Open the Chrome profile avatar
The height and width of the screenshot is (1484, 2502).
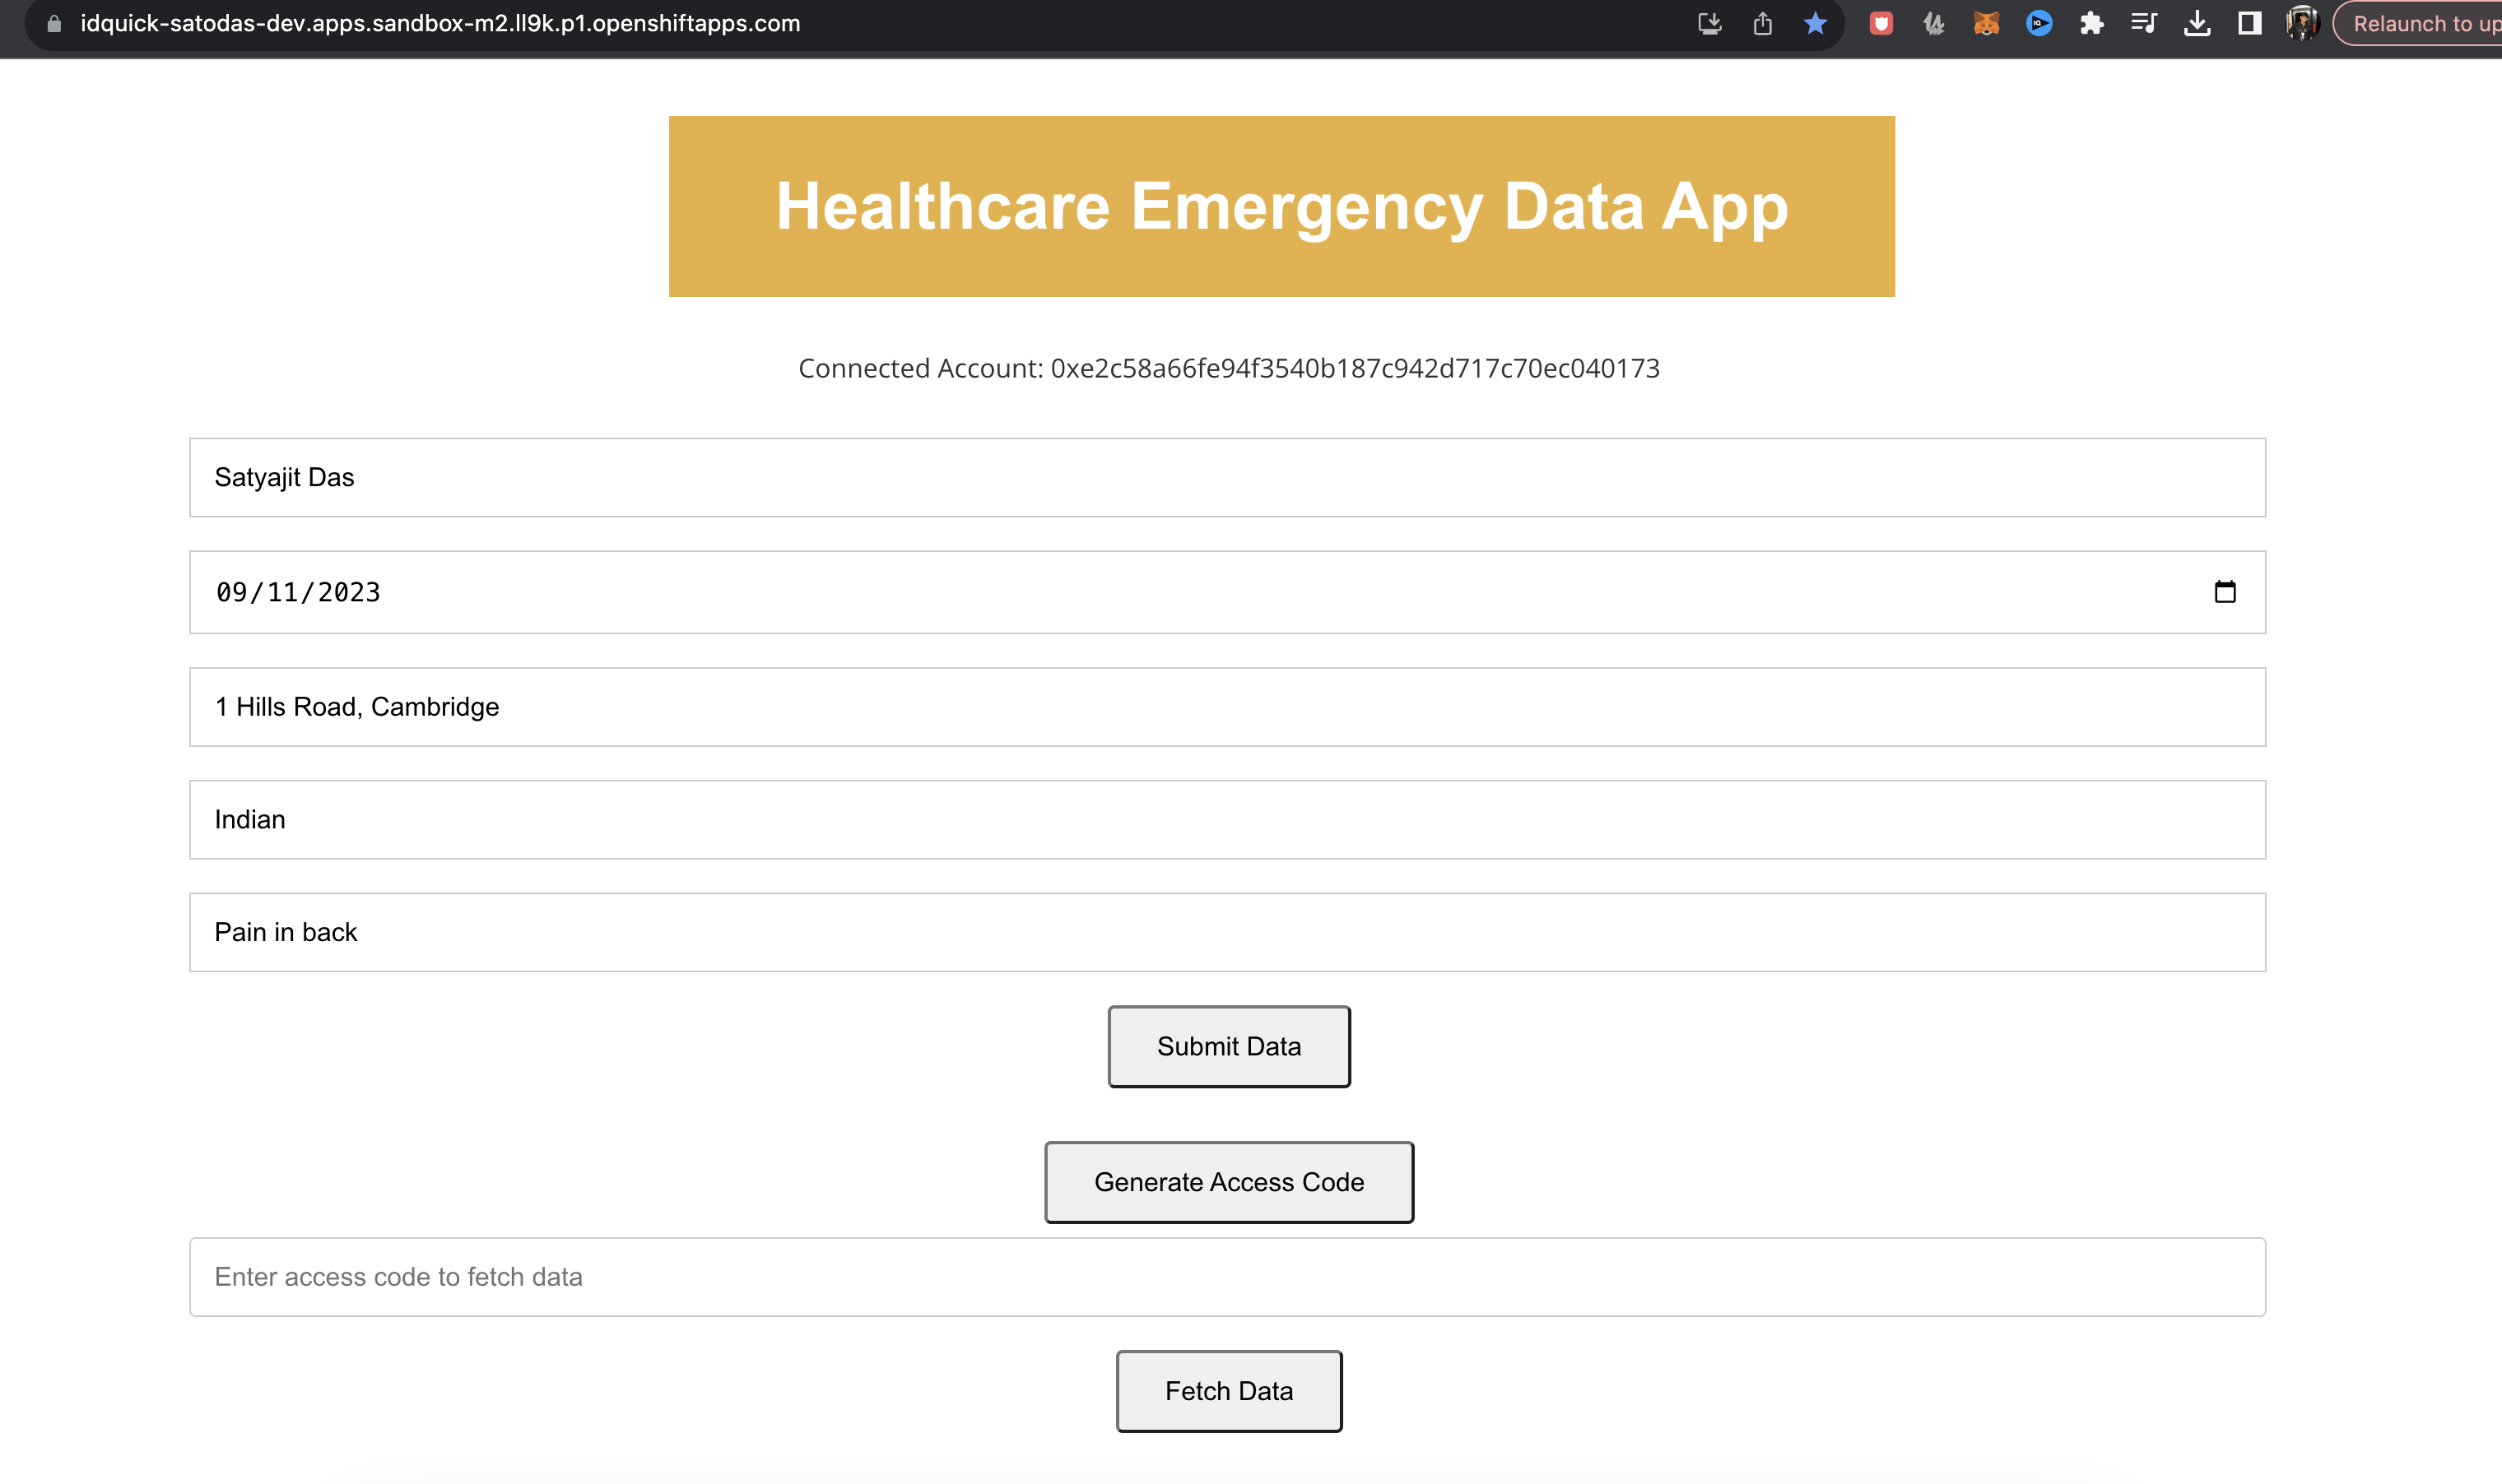pos(2302,23)
